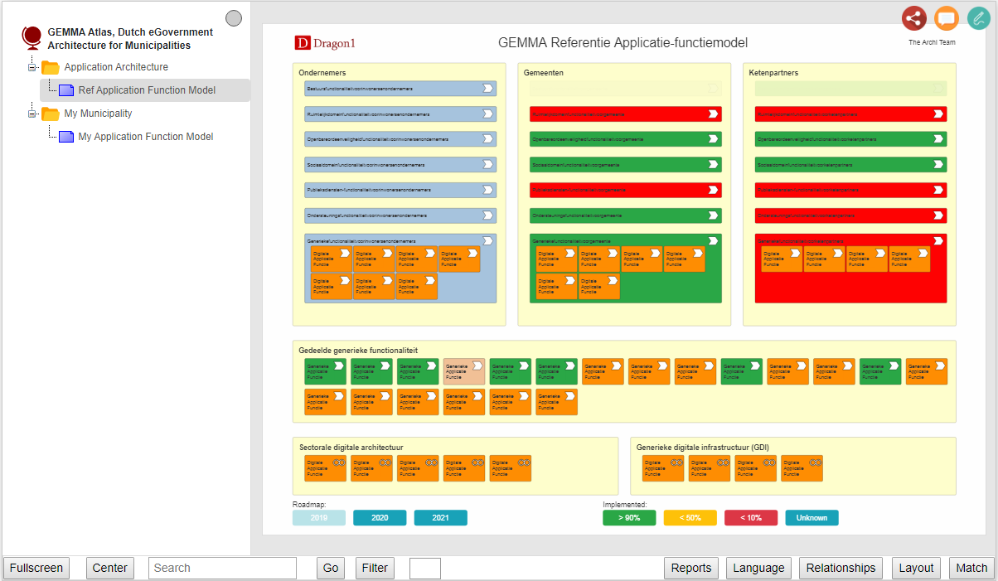Click arrow icon on Ruimtelijk domein ondernemers bar
The image size is (998, 581).
click(488, 114)
